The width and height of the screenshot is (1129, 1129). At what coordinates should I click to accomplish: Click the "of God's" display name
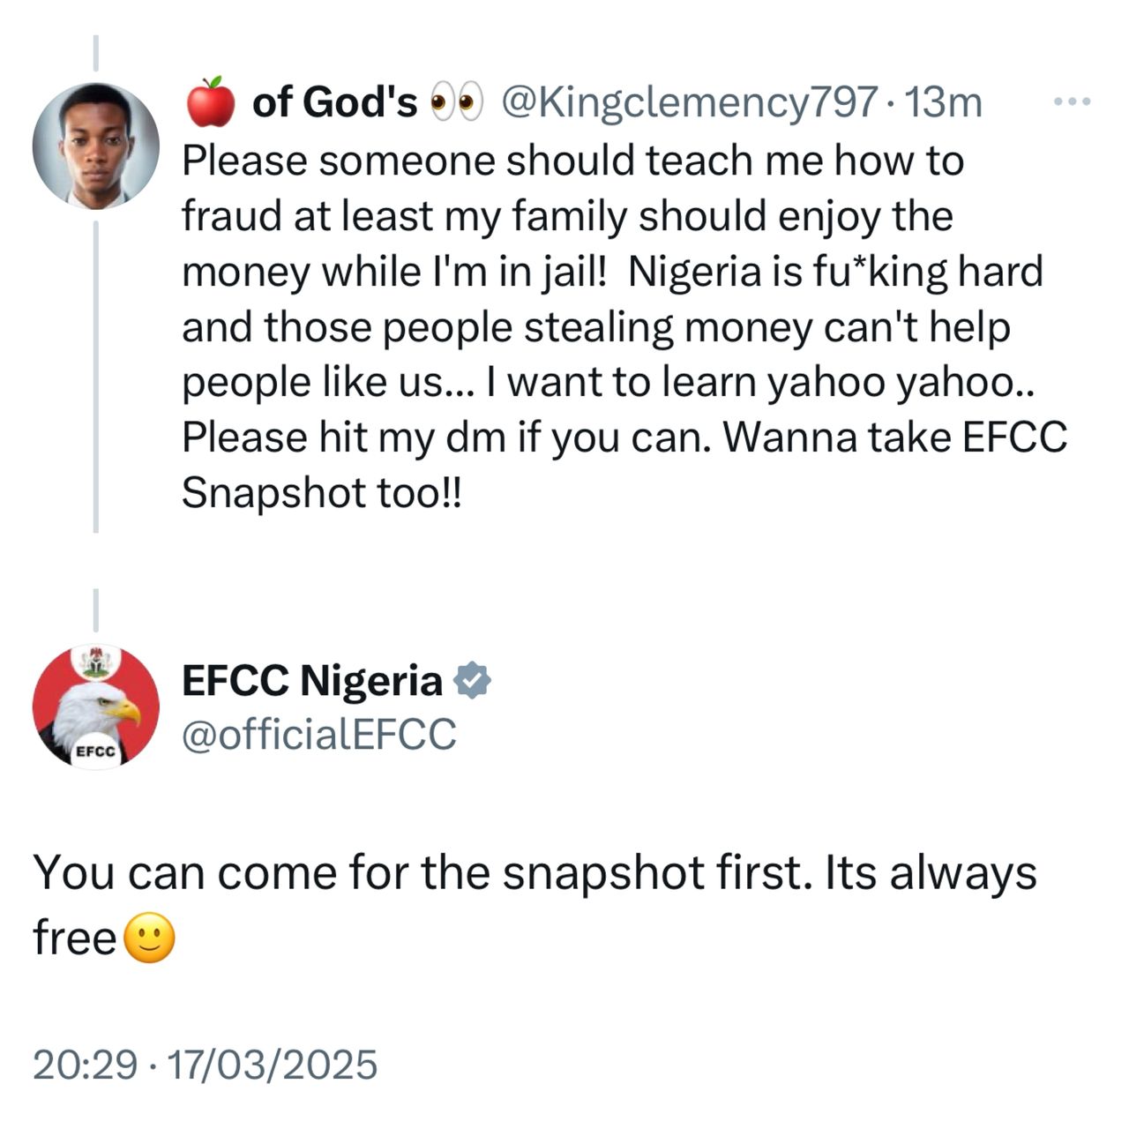[x=334, y=102]
